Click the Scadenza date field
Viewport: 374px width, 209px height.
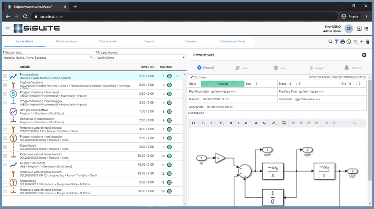point(308,99)
